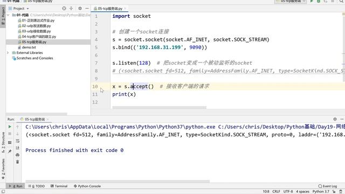Click the lock icon in status bar
Screen dimensions: 345x194
tap(334, 192)
